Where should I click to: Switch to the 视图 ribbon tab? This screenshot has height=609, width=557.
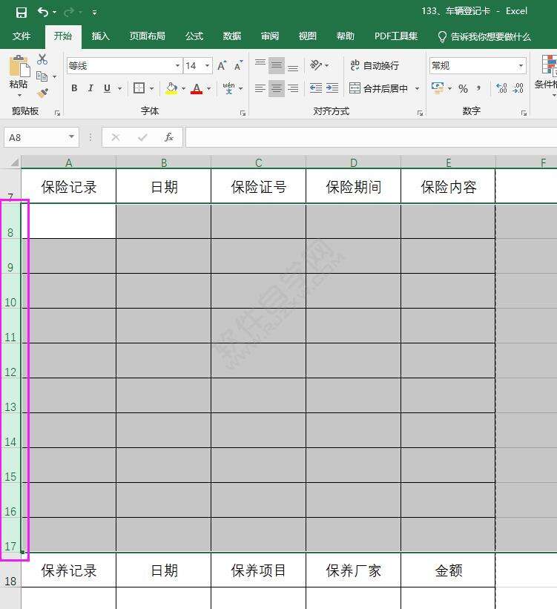(308, 36)
